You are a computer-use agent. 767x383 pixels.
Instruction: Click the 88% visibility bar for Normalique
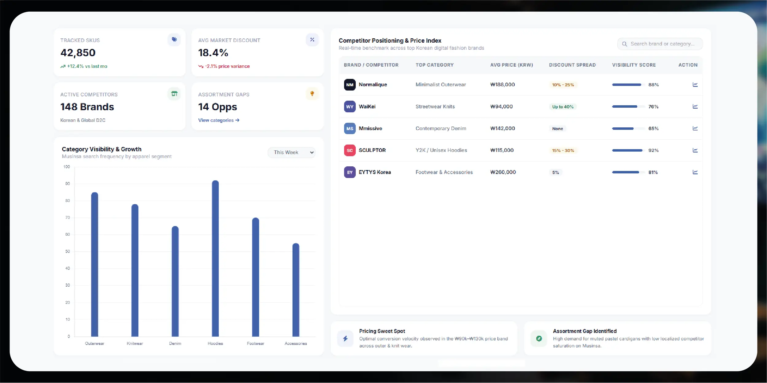click(628, 85)
